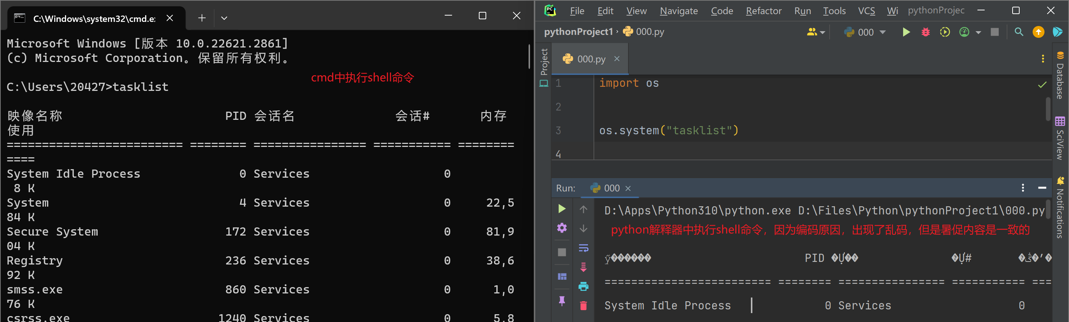
Task: Toggle soft-wrap in Run console
Action: pyautogui.click(x=583, y=248)
